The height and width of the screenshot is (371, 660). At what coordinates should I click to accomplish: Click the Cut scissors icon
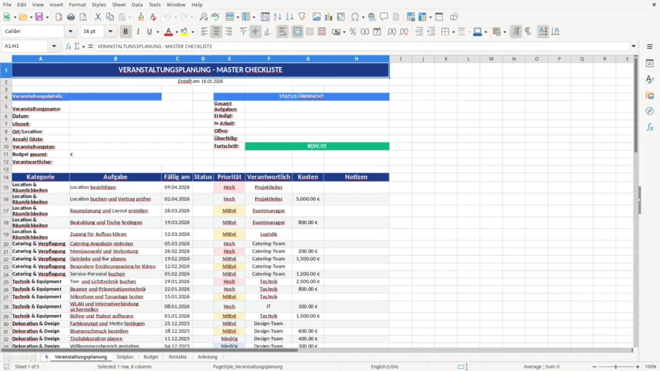coord(98,17)
